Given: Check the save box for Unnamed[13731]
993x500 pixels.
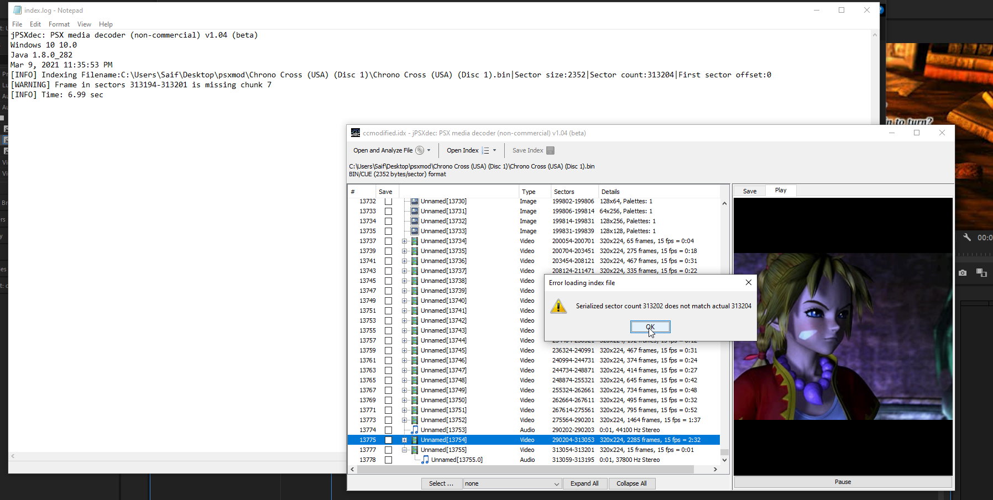Looking at the screenshot, I should point(388,211).
